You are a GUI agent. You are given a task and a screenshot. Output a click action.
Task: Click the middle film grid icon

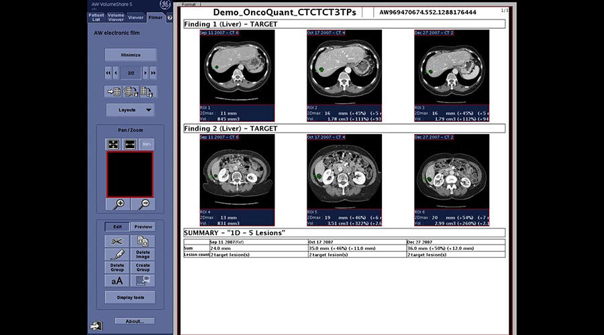(131, 92)
